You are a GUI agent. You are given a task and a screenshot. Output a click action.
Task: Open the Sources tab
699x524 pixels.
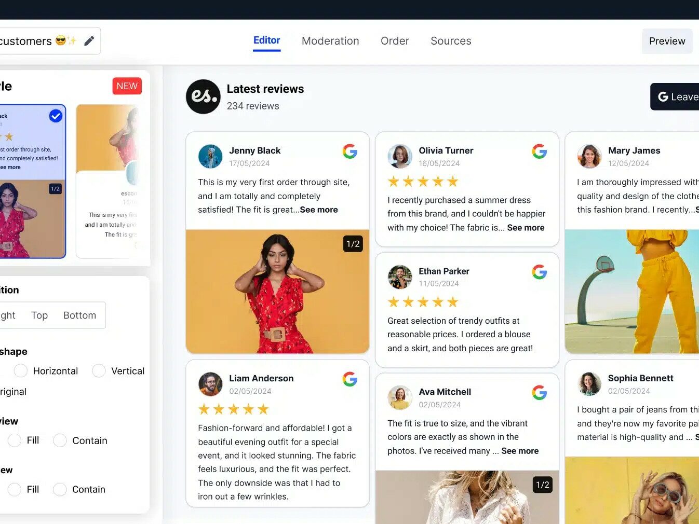(451, 41)
